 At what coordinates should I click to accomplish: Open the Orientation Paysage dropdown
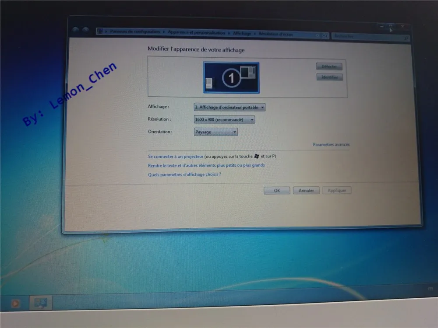pos(215,132)
